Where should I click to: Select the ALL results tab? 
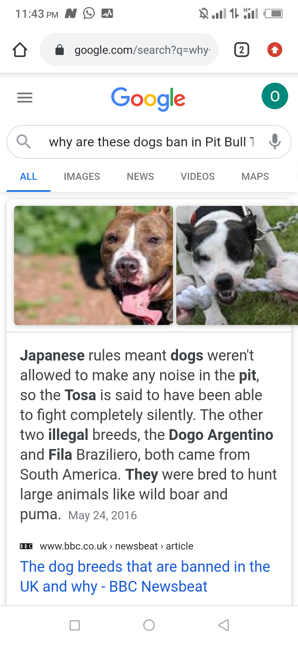click(29, 177)
